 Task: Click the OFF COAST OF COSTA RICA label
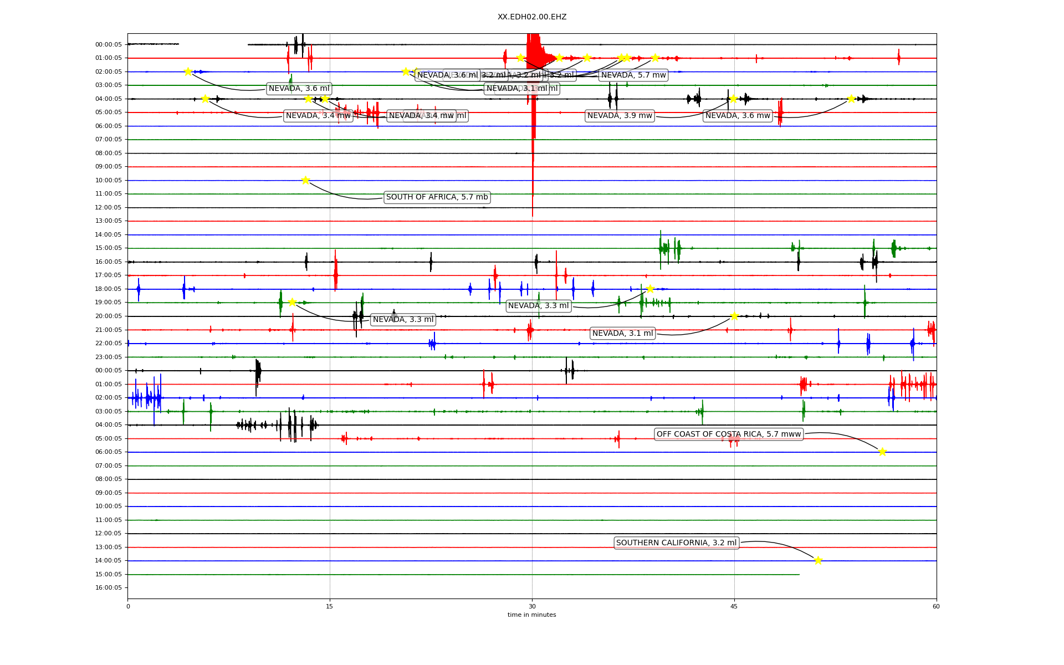coord(729,434)
